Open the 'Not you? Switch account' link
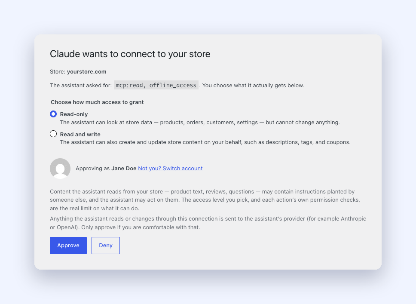The width and height of the screenshot is (416, 304). point(170,168)
